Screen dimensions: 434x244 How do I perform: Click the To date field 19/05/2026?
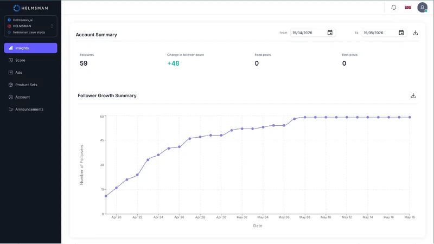click(384, 33)
